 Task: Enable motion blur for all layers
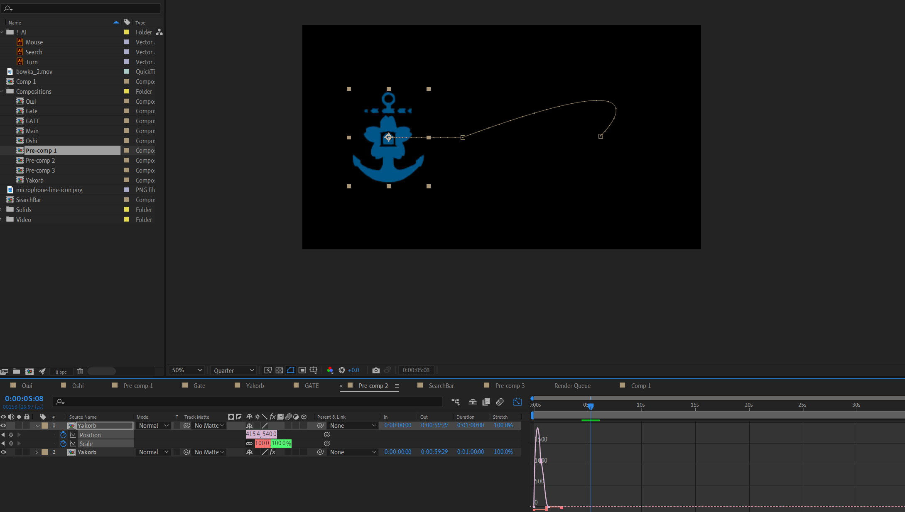coord(500,402)
